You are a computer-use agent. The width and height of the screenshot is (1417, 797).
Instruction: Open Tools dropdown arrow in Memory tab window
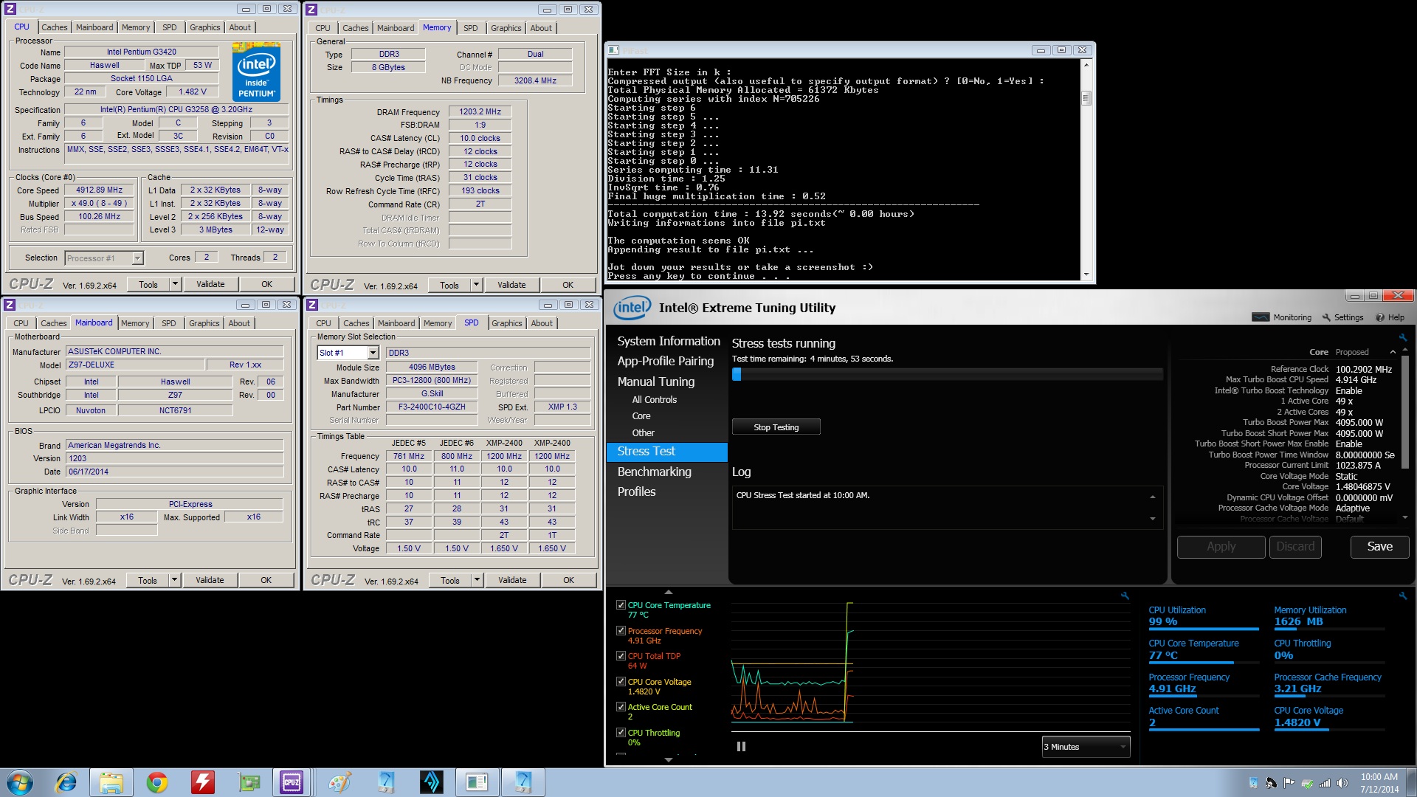476,285
